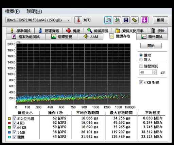Click the save screenshot floppy disk icon
Viewport: 174px width, 145px height.
pyautogui.click(x=126, y=20)
